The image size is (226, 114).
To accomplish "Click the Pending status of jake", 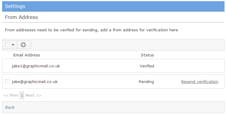I will coord(146,82).
